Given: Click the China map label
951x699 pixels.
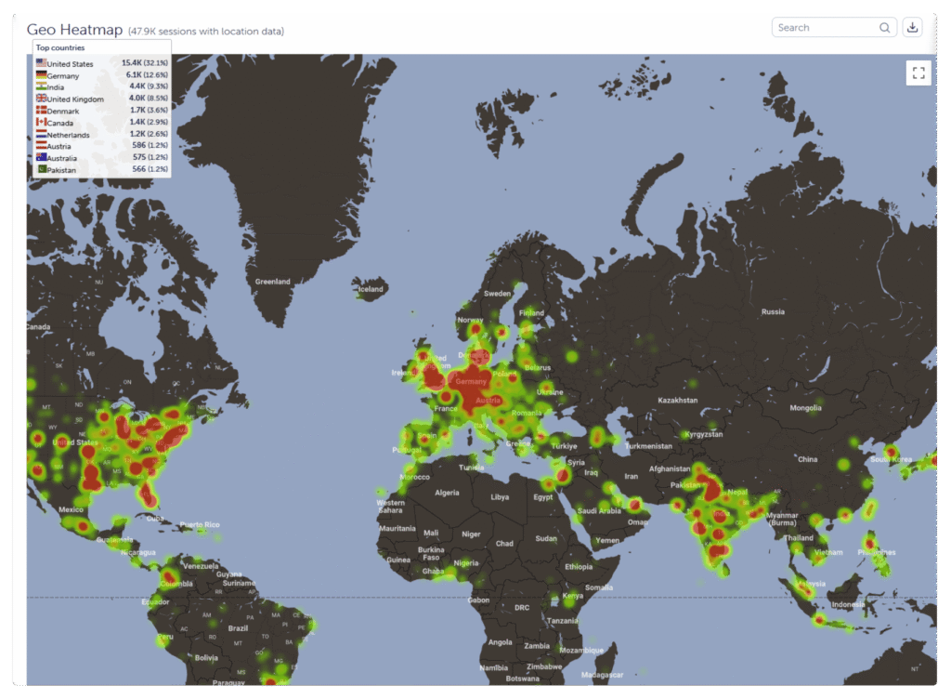Looking at the screenshot, I should click(807, 459).
